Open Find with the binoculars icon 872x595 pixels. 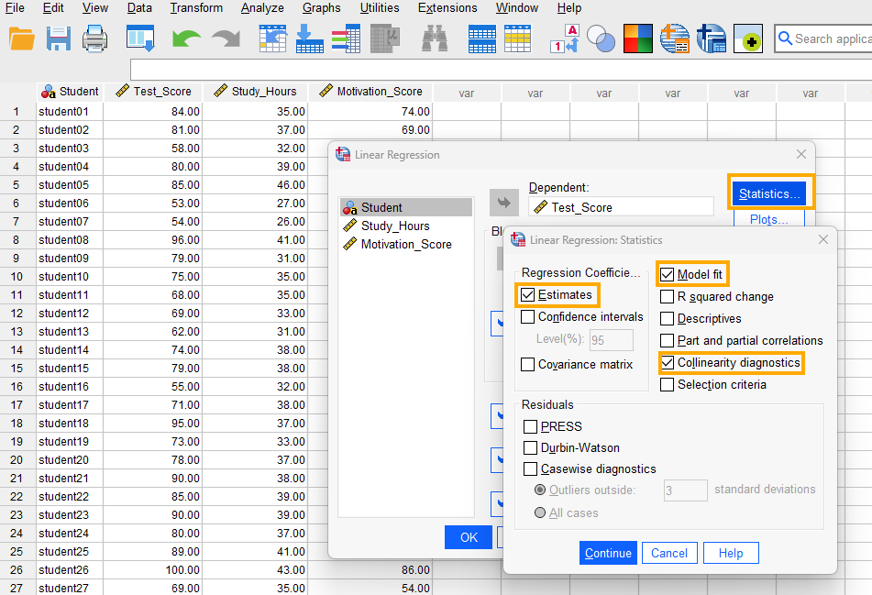coord(434,39)
